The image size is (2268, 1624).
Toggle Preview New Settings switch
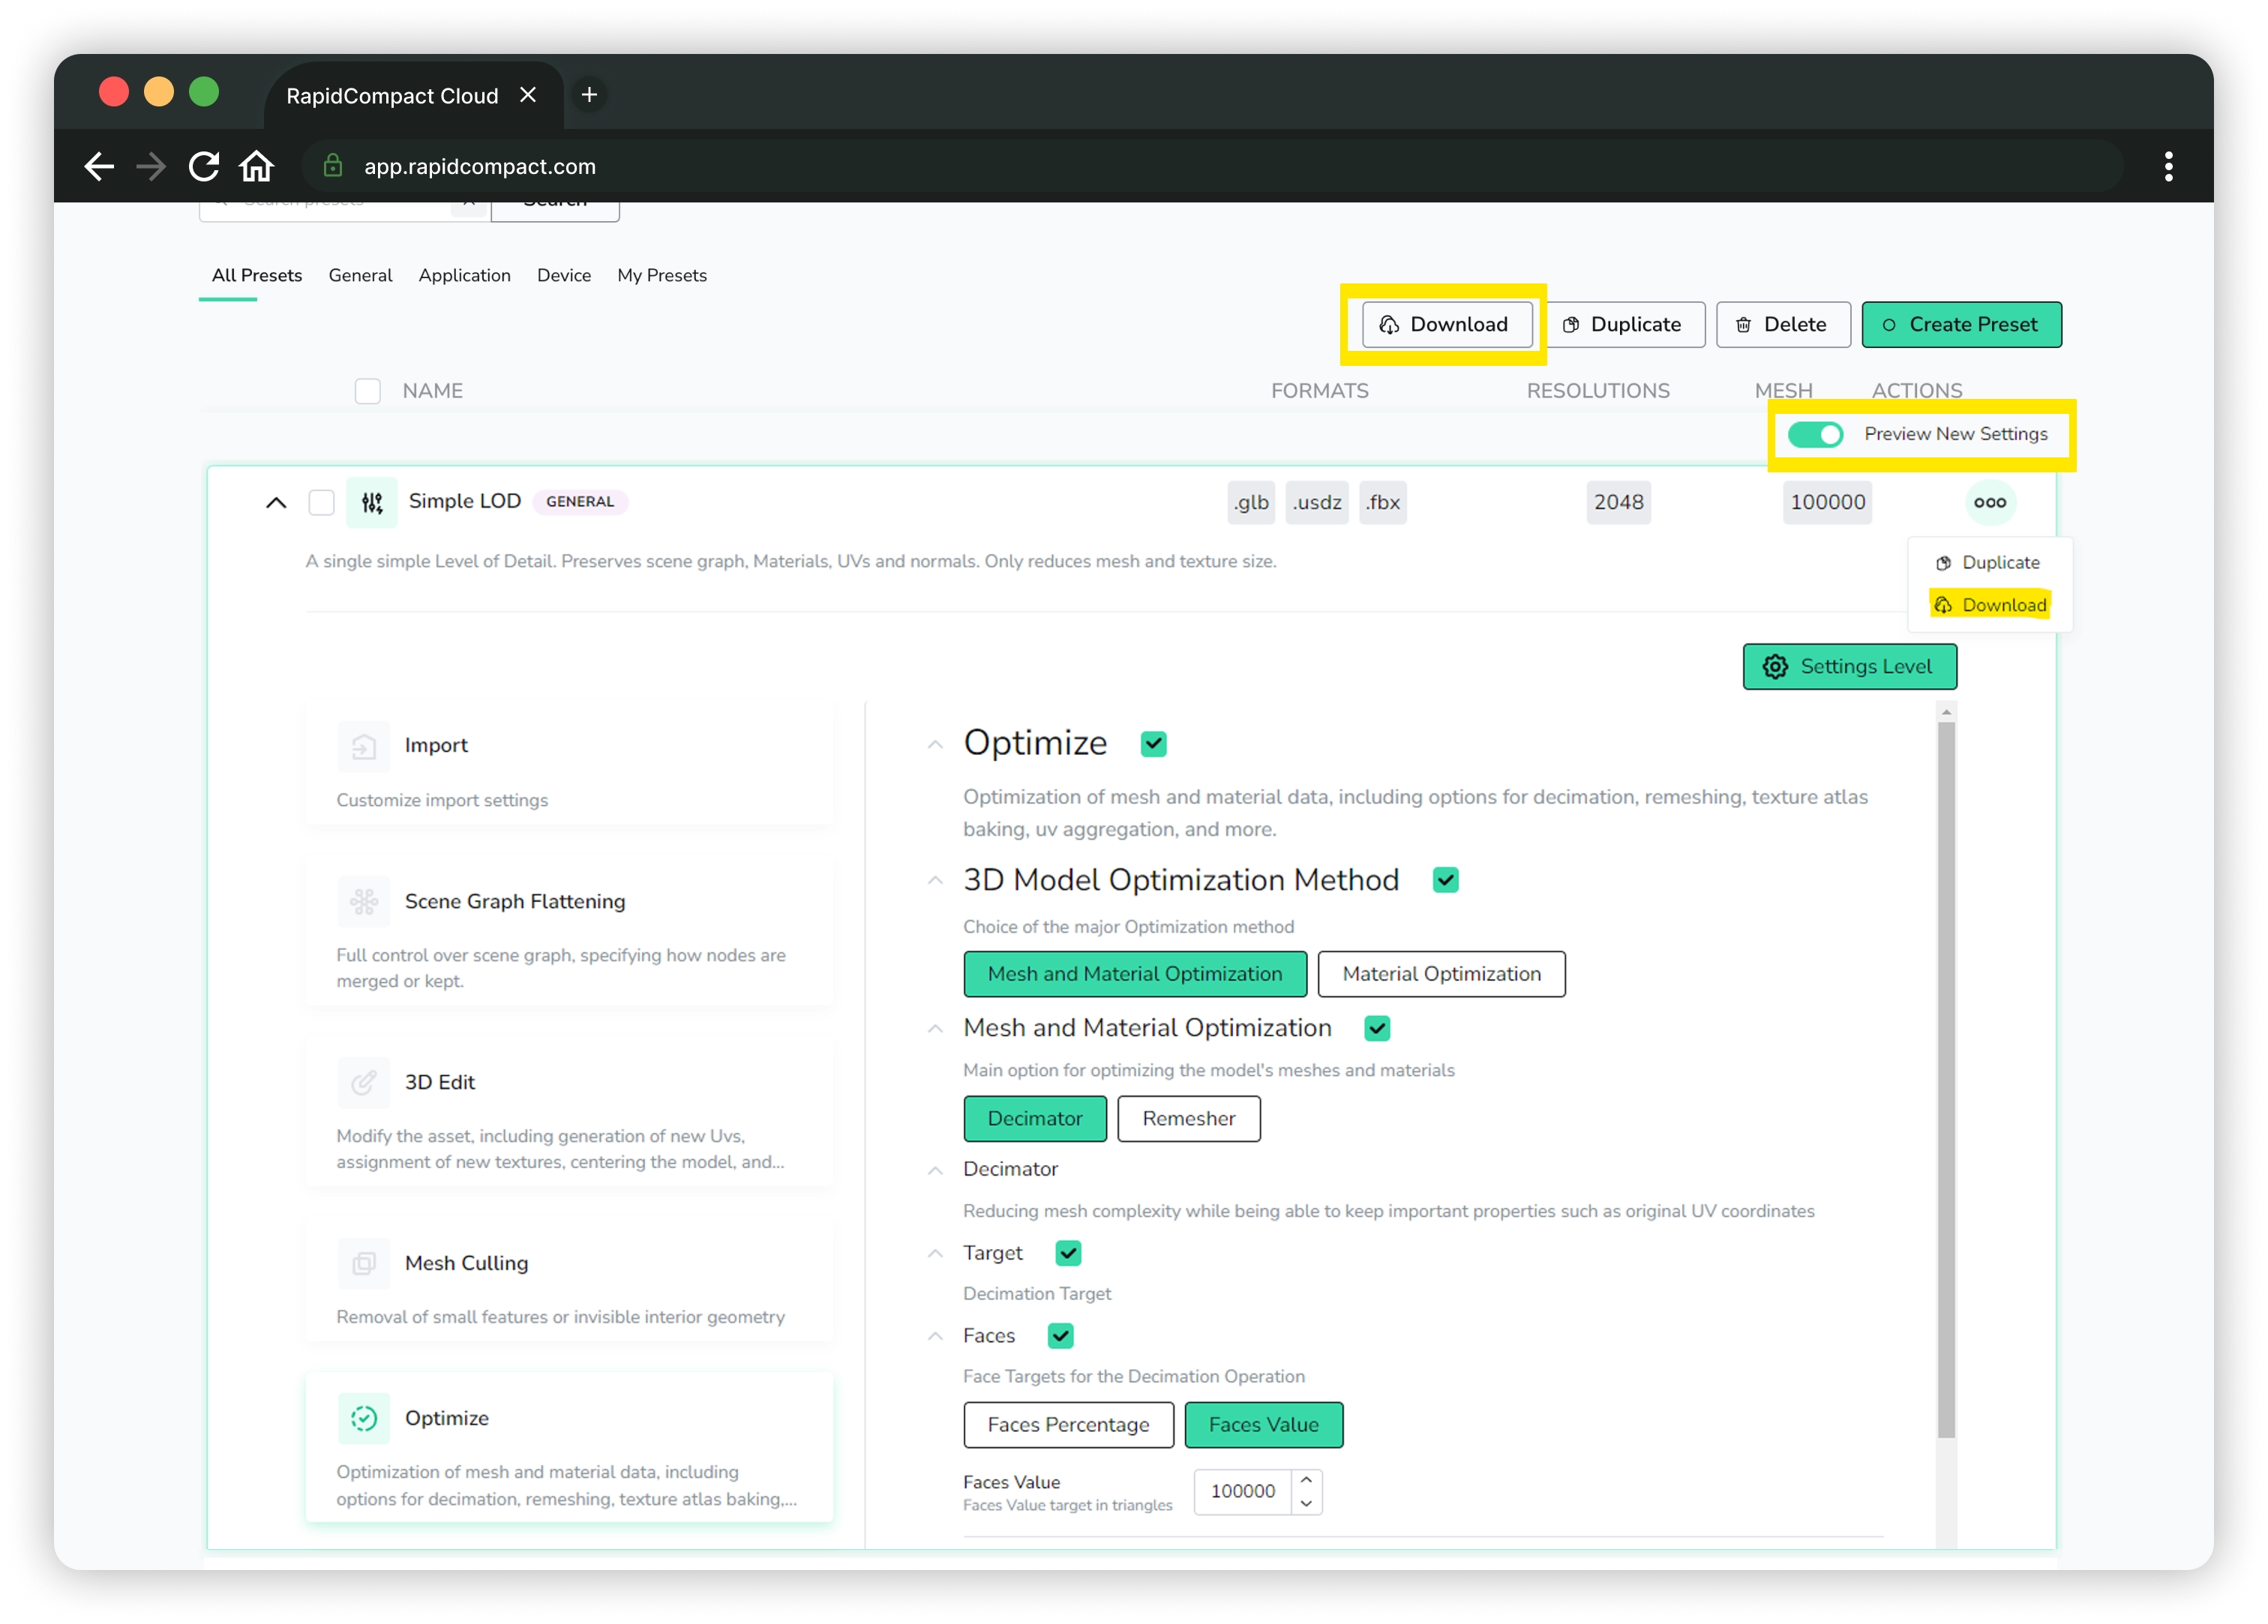pyautogui.click(x=1815, y=434)
